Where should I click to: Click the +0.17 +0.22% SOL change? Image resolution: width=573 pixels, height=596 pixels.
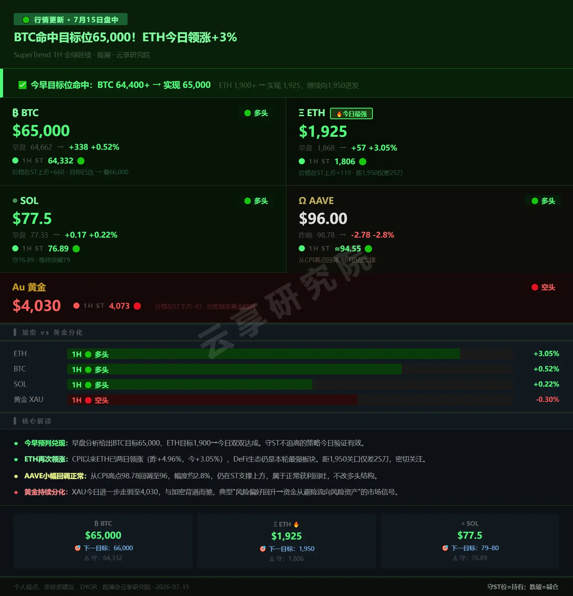pyautogui.click(x=91, y=235)
